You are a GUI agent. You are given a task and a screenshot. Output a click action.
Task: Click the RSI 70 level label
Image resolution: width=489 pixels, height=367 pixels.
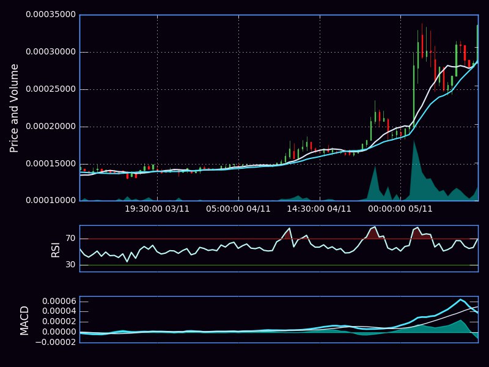click(71, 239)
